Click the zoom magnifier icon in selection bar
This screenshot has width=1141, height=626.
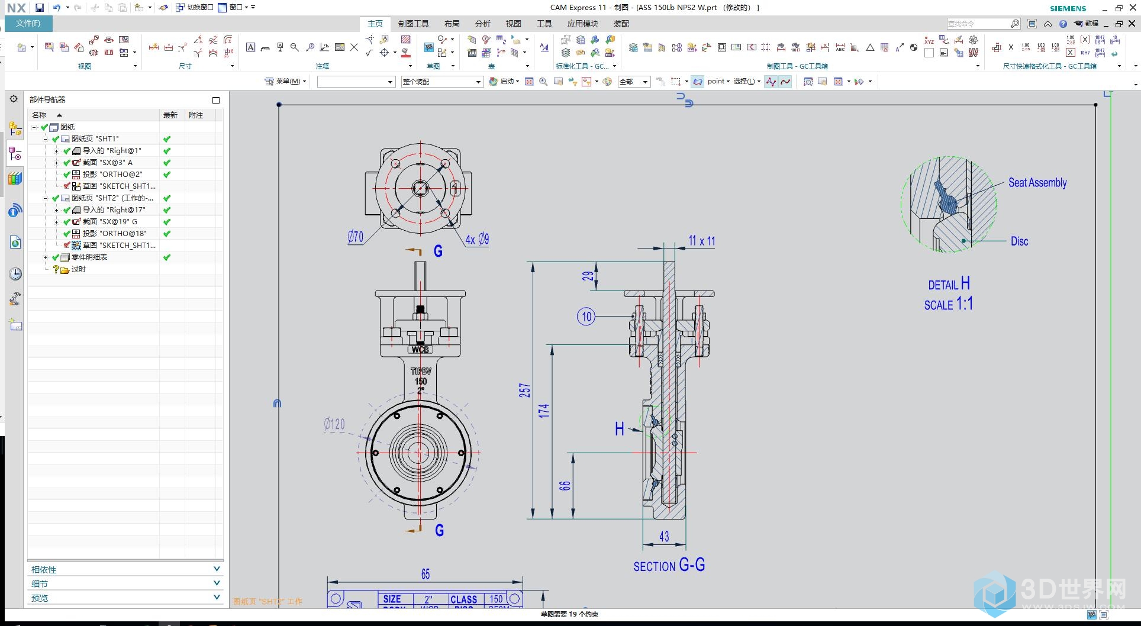(543, 82)
